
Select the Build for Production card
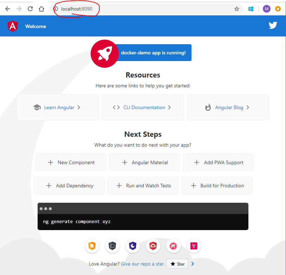[217, 186]
